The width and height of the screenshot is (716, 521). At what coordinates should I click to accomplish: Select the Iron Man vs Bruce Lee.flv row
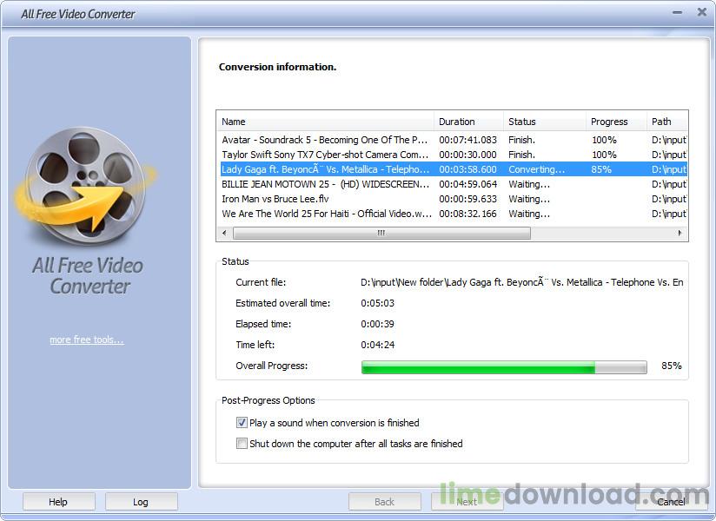tap(324, 199)
